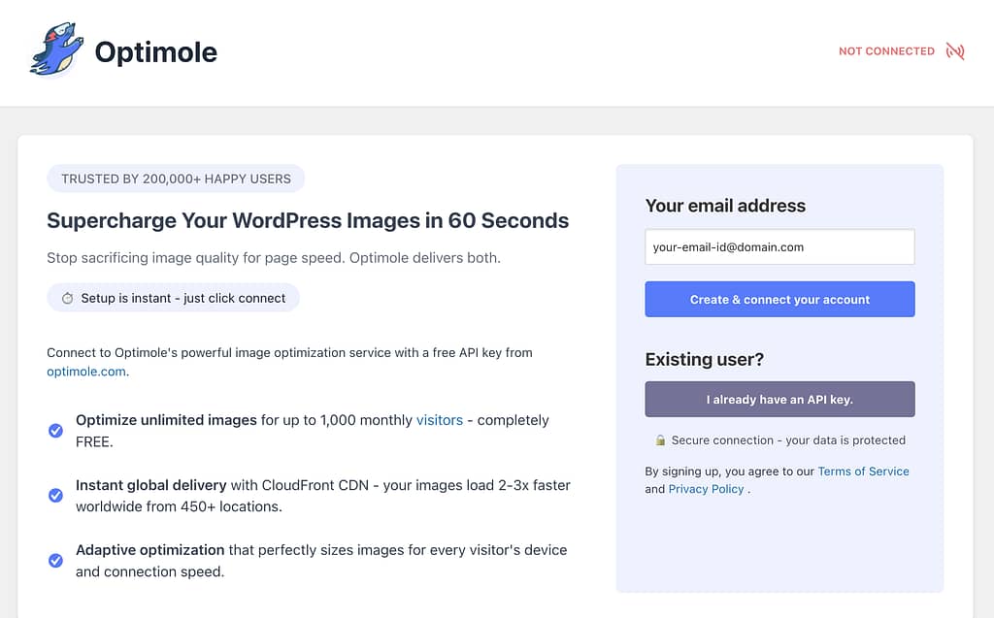Click Supercharge Your WordPress Images heading

[308, 220]
